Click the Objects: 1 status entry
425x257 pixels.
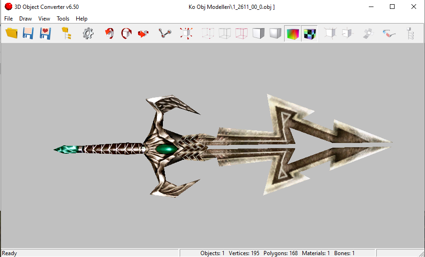point(212,253)
